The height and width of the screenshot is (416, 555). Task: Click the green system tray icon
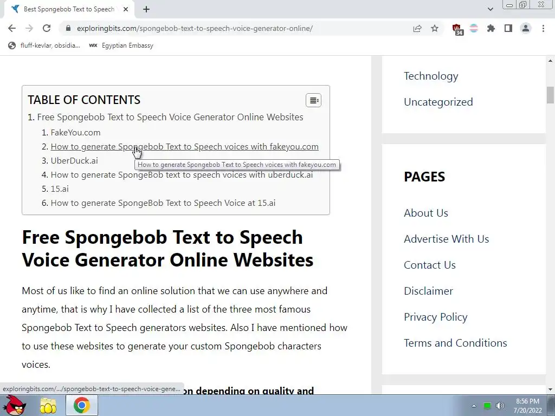487,406
